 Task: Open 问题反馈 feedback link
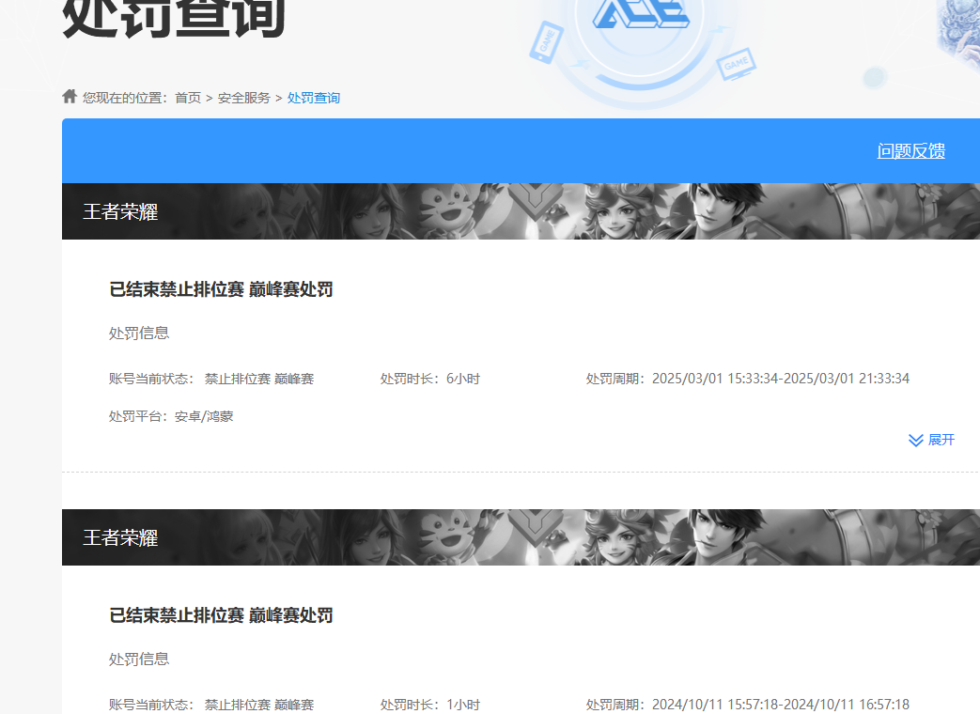pos(910,151)
